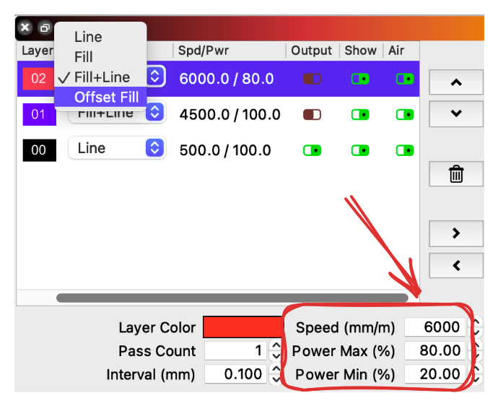498x406 pixels.
Task: Click the panel close X icon
Action: (x=25, y=28)
